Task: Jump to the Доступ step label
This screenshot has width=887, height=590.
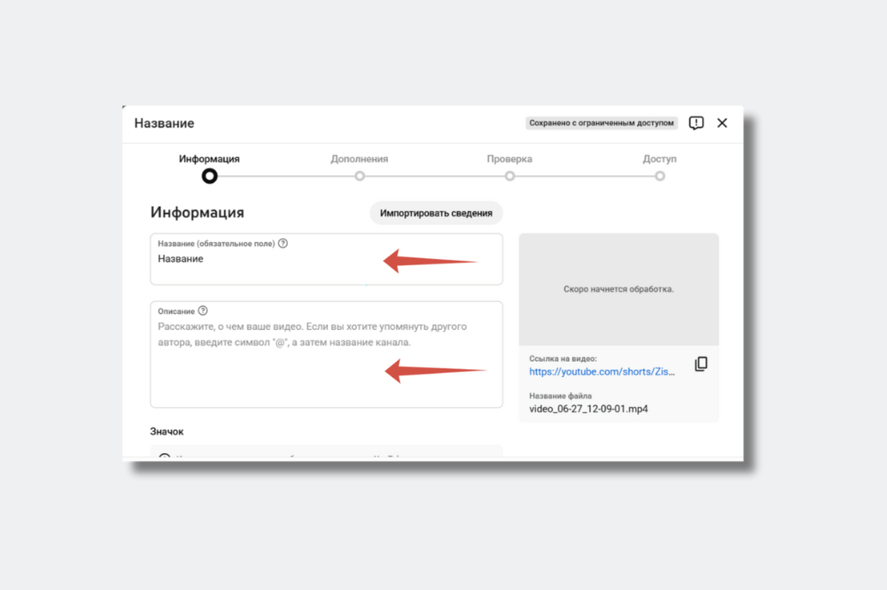Action: (x=659, y=159)
